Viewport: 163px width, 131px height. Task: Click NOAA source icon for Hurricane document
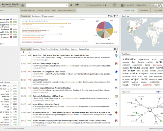click(x=116, y=72)
